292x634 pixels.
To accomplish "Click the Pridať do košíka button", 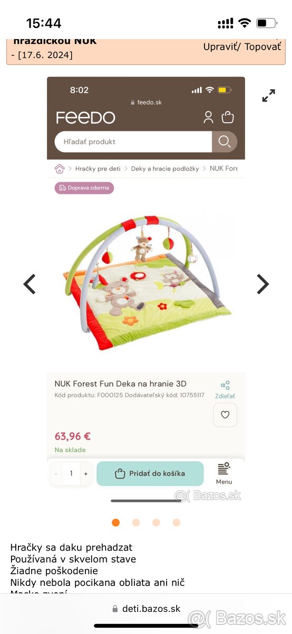I will (150, 473).
